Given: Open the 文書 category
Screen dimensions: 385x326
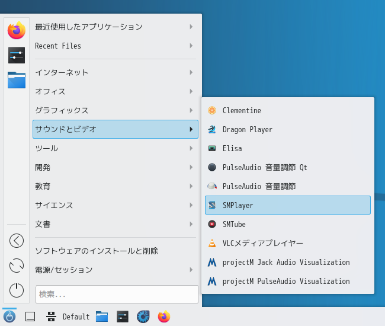Looking at the screenshot, I should [115, 224].
